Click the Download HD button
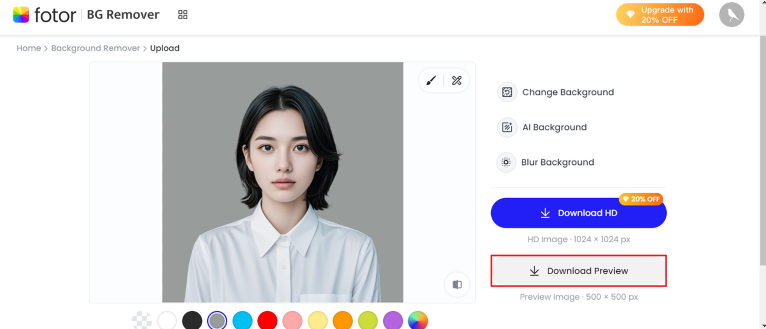This screenshot has width=766, height=329. (578, 213)
